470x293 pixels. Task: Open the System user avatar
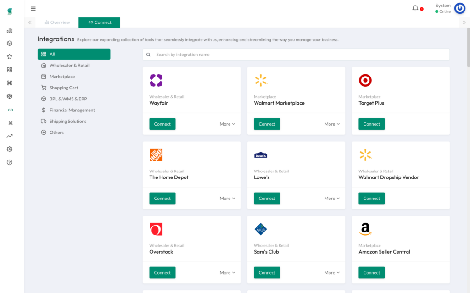460,8
